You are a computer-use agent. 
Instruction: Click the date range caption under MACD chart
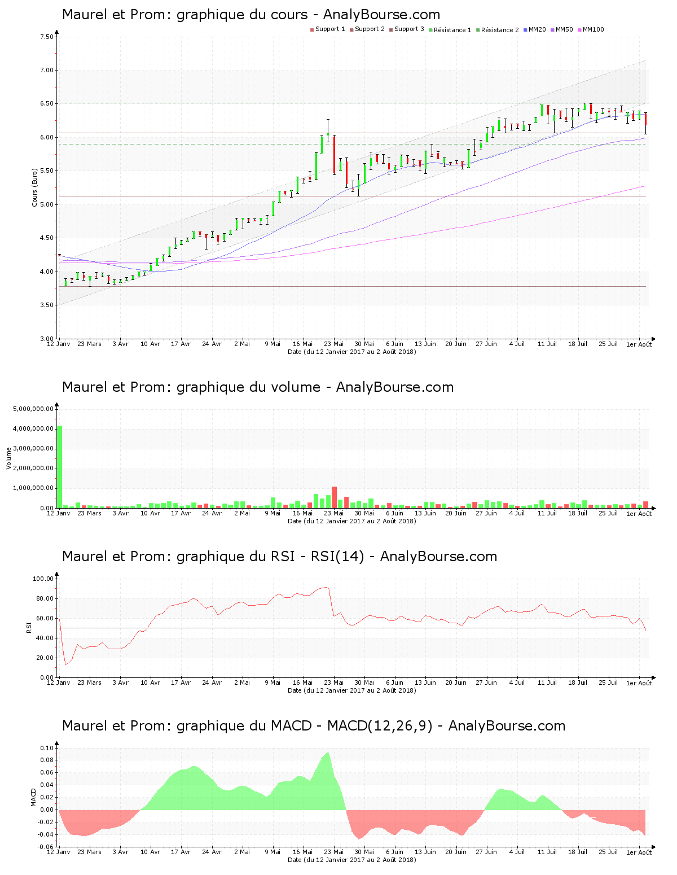click(x=352, y=860)
